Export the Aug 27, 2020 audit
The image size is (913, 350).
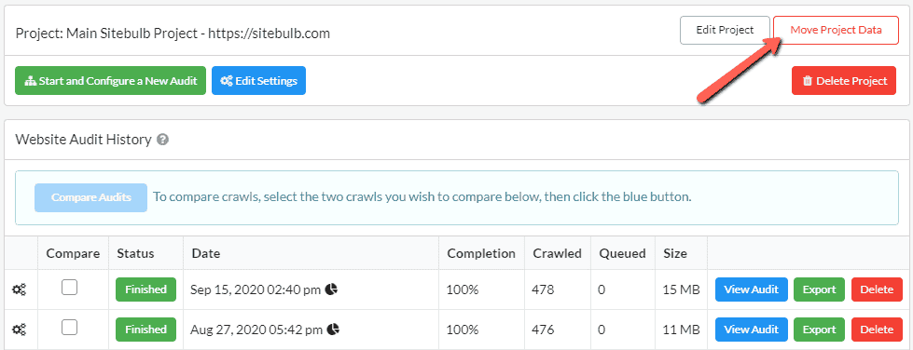coord(819,330)
